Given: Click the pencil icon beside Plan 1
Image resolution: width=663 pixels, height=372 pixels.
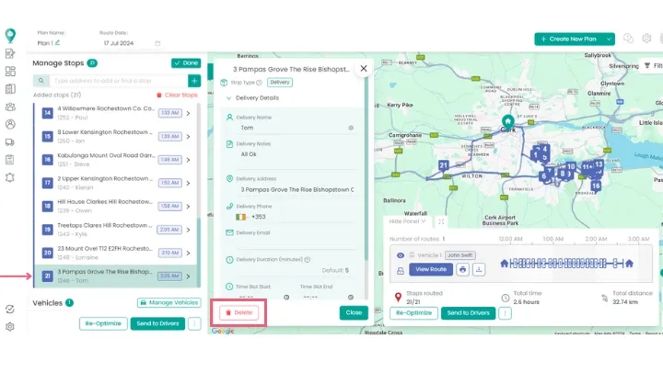Looking at the screenshot, I should click(x=57, y=42).
